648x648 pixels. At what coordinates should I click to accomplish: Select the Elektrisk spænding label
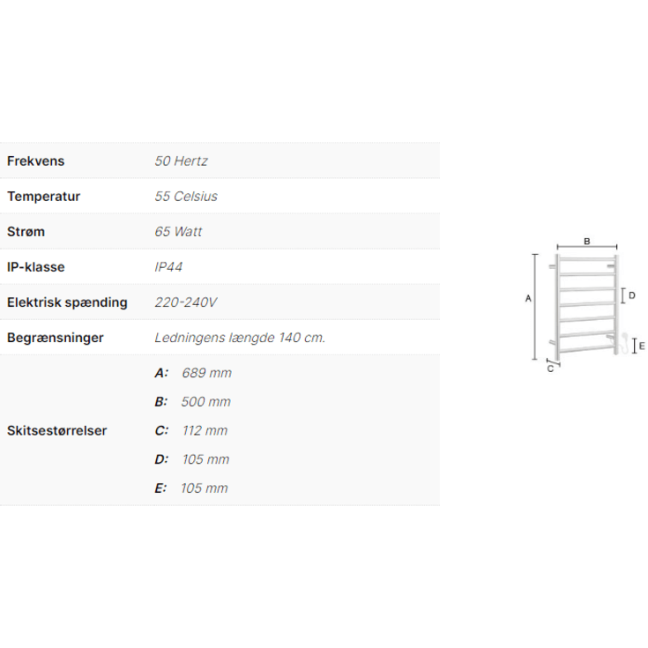click(x=67, y=302)
